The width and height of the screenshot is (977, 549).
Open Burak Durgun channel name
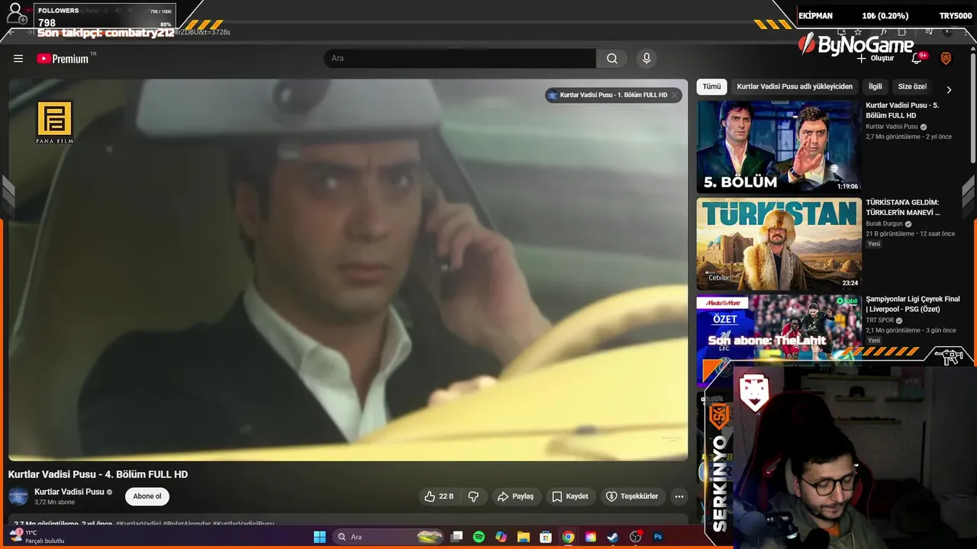pos(884,224)
